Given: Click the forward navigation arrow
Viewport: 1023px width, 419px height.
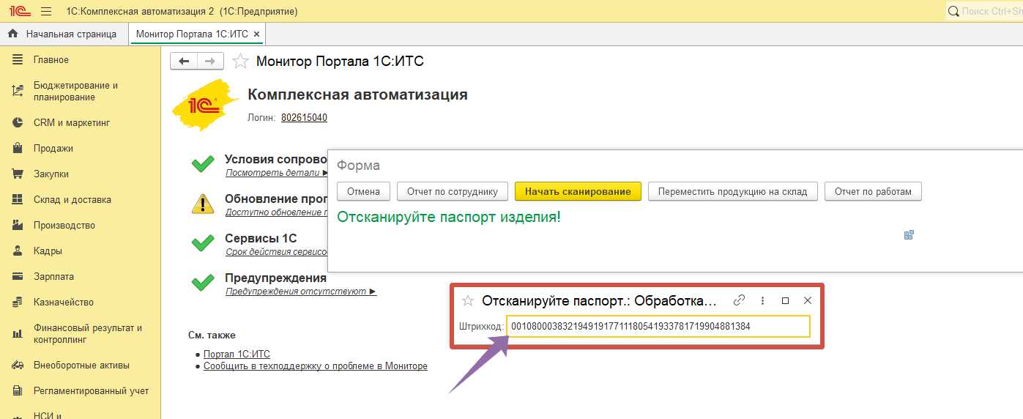Looking at the screenshot, I should click(x=210, y=62).
